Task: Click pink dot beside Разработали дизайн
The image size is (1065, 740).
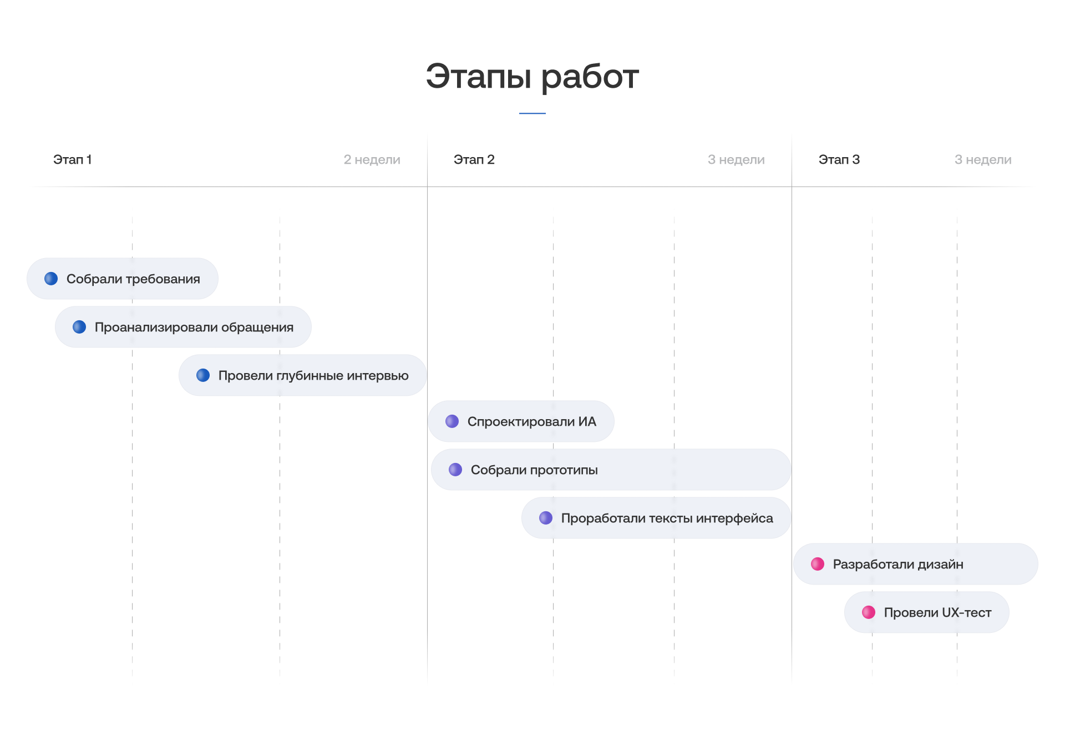Action: tap(818, 564)
